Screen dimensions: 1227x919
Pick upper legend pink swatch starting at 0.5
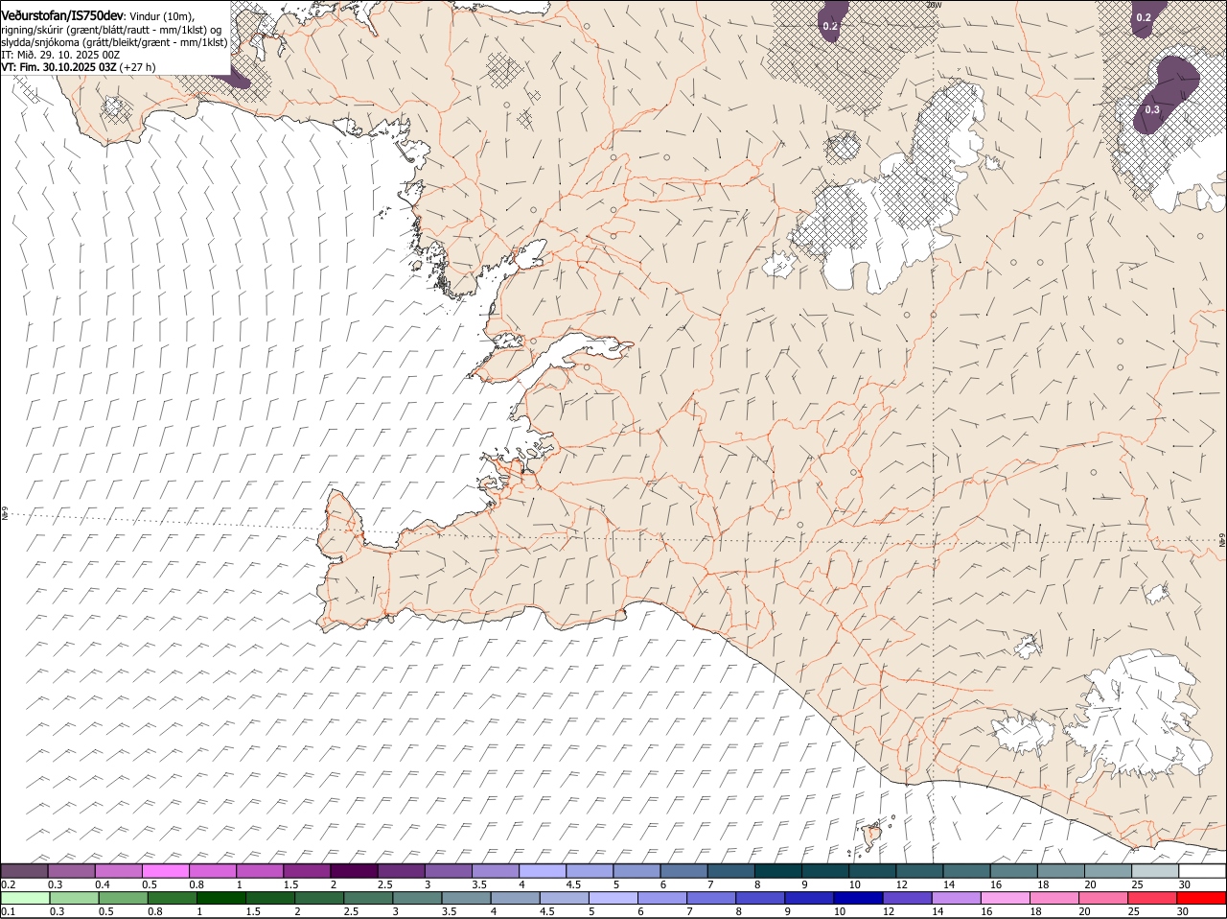pos(165,871)
